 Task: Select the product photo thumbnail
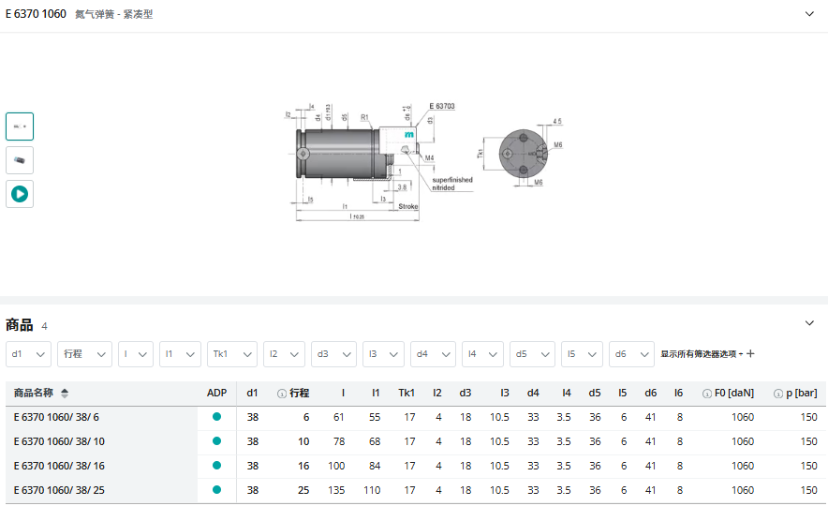(20, 160)
